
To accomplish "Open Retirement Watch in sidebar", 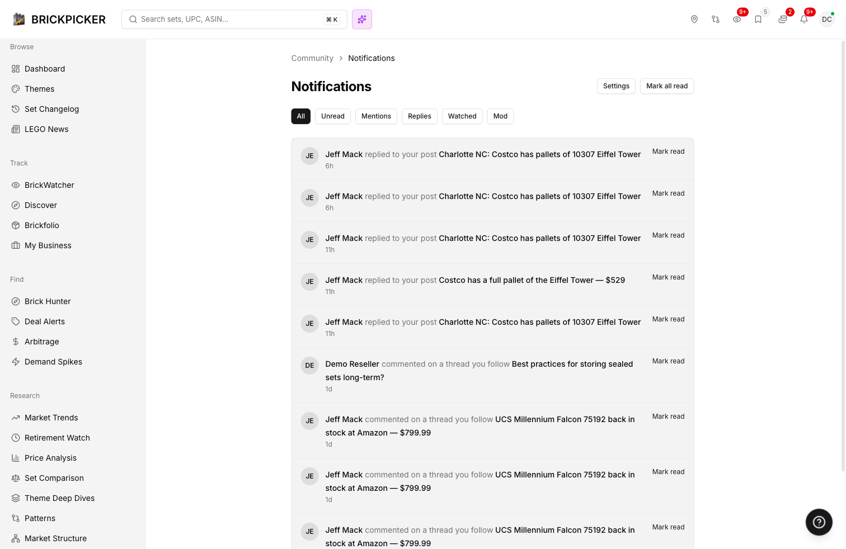I will 72,438.
